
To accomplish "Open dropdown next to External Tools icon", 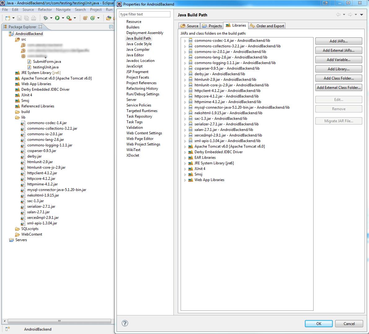I will (75, 18).
